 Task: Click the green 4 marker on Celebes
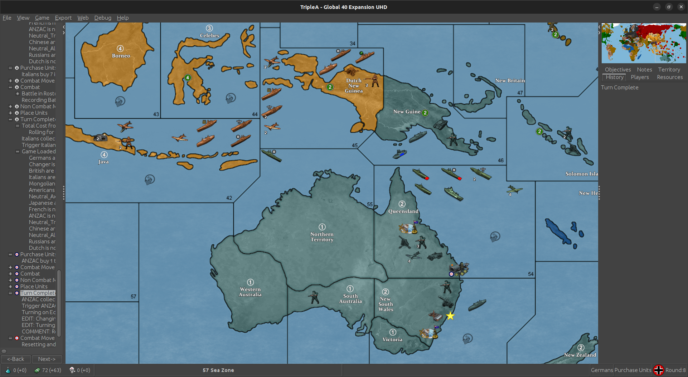tap(188, 78)
